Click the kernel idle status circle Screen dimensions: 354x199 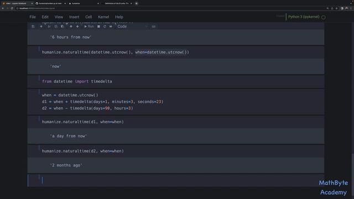pyautogui.click(x=324, y=17)
